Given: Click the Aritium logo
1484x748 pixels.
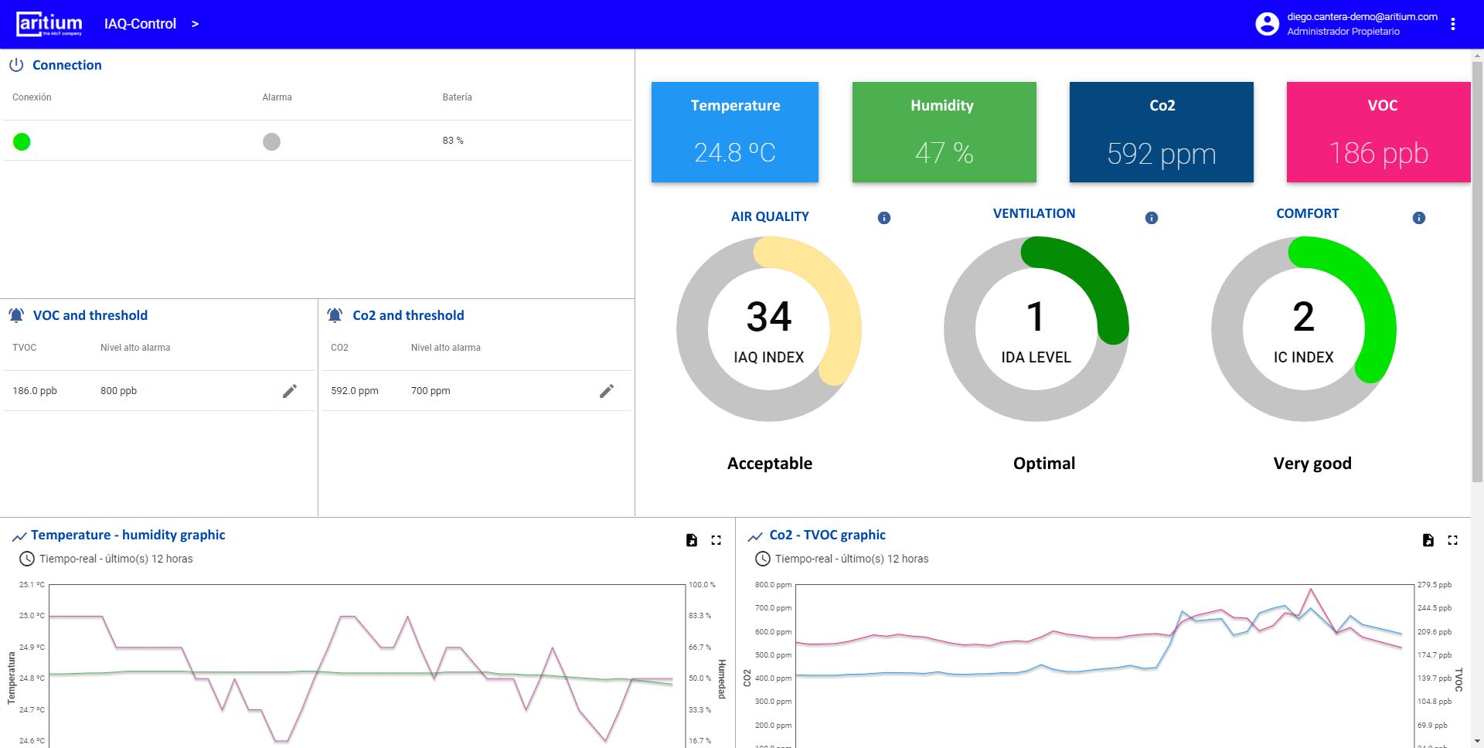Looking at the screenshot, I should [49, 24].
